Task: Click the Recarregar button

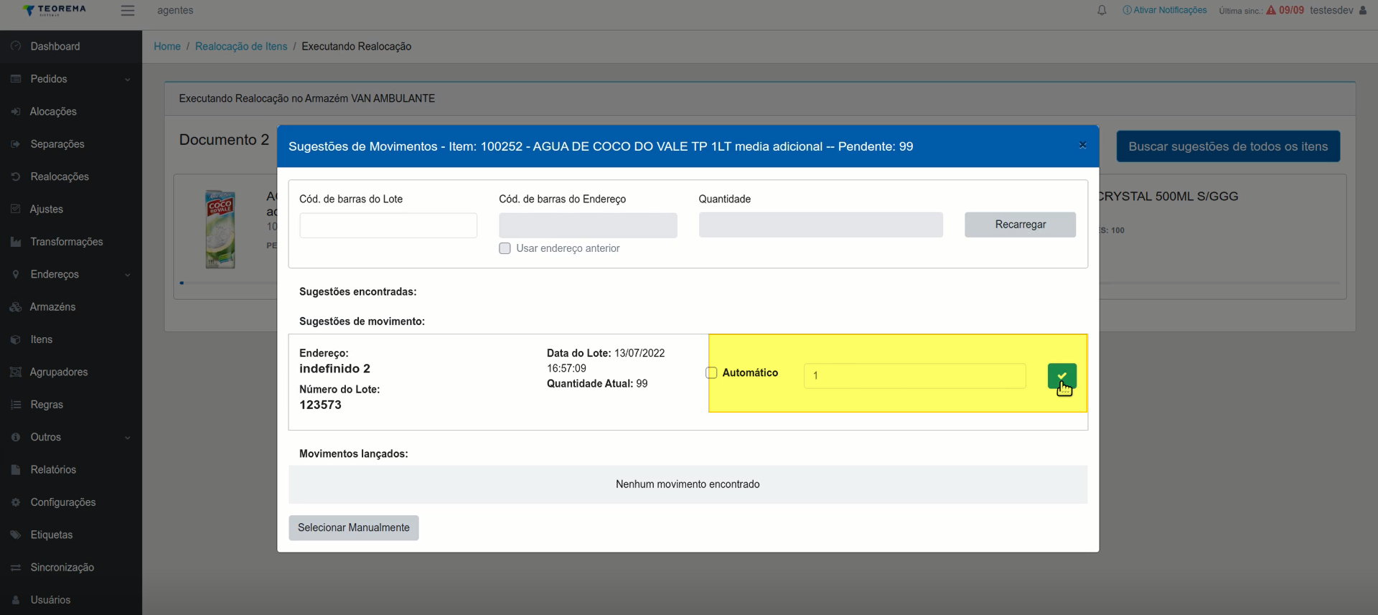Action: pyautogui.click(x=1020, y=225)
